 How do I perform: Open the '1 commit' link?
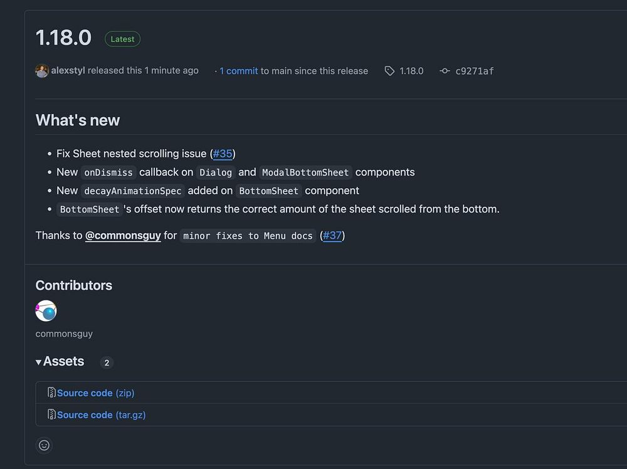(x=238, y=71)
